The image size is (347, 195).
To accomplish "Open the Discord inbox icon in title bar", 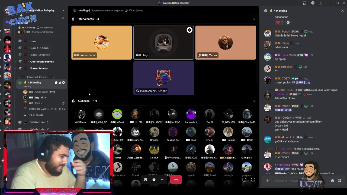I will coord(304,3).
